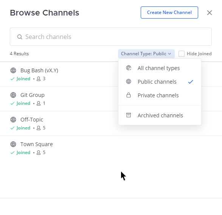Viewport: 222px width, 215px height.
Task: Click the 4 Results text
Action: coord(19,54)
